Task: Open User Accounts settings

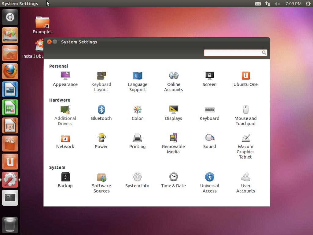Action: 246,183
